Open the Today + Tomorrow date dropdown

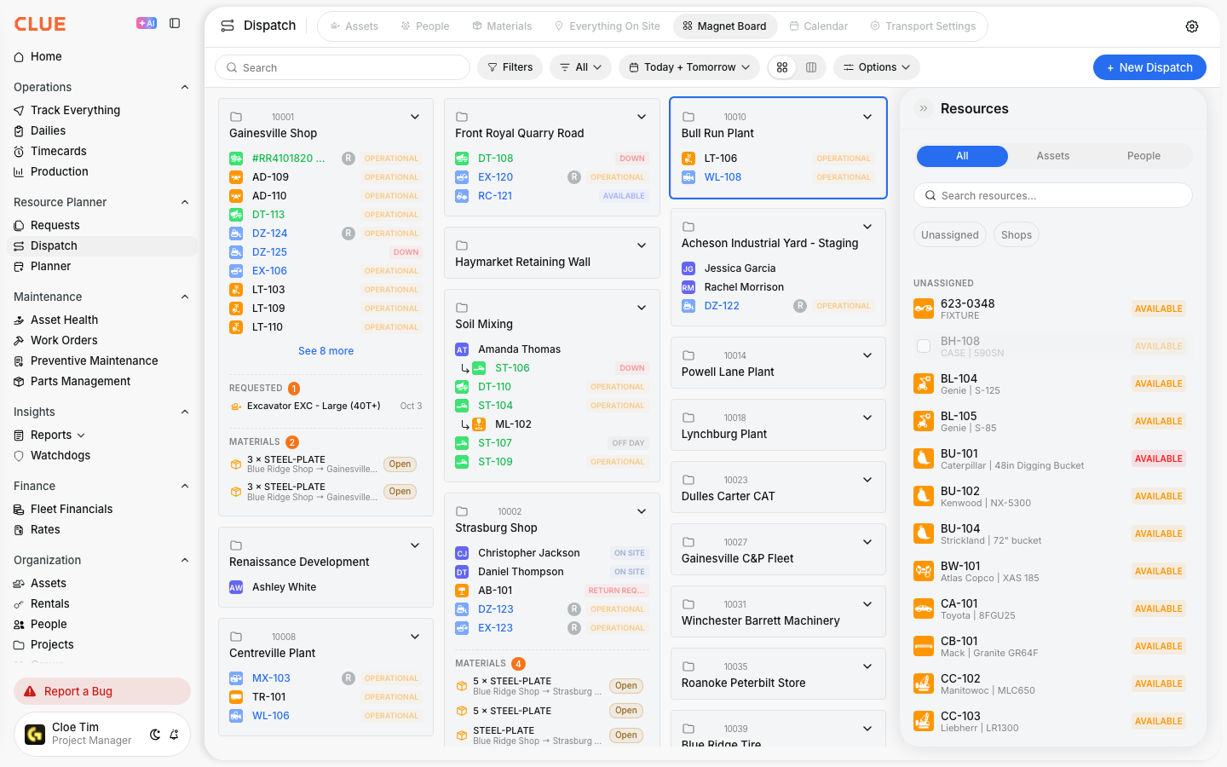click(x=689, y=67)
